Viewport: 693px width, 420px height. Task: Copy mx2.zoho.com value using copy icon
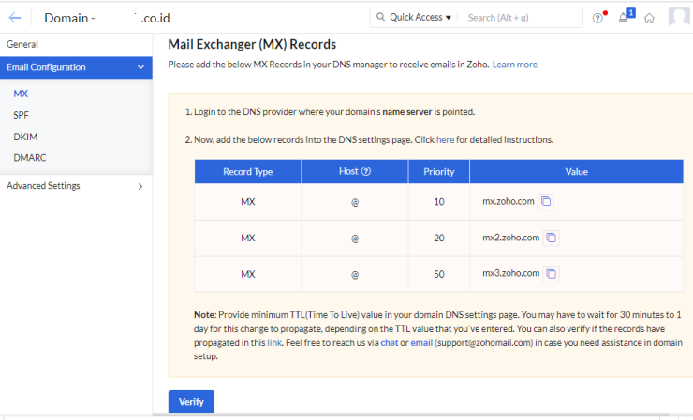pyautogui.click(x=552, y=238)
